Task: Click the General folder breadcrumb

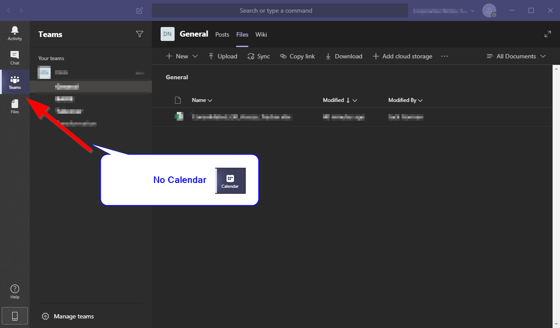Action: 177,77
